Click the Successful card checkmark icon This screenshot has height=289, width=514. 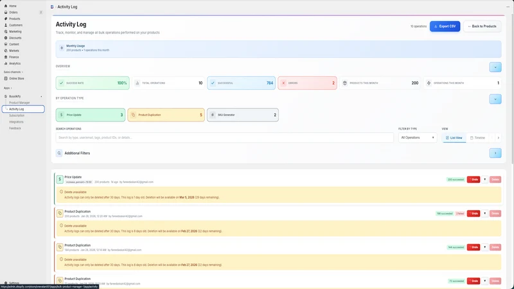pyautogui.click(x=213, y=83)
